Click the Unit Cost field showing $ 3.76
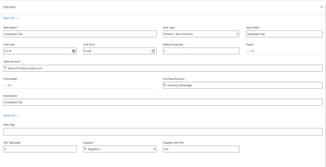Screen dimensions: 326x167 [x=40, y=51]
